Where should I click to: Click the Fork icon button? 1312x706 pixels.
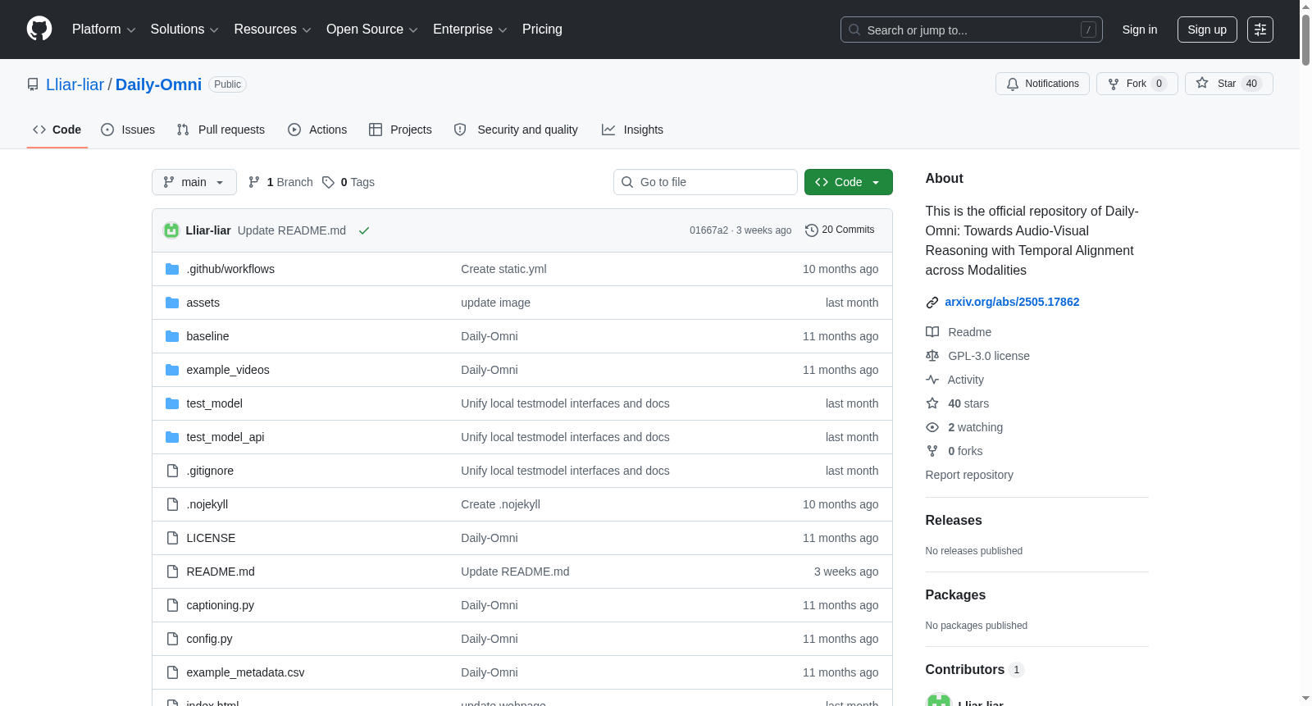coord(1114,84)
